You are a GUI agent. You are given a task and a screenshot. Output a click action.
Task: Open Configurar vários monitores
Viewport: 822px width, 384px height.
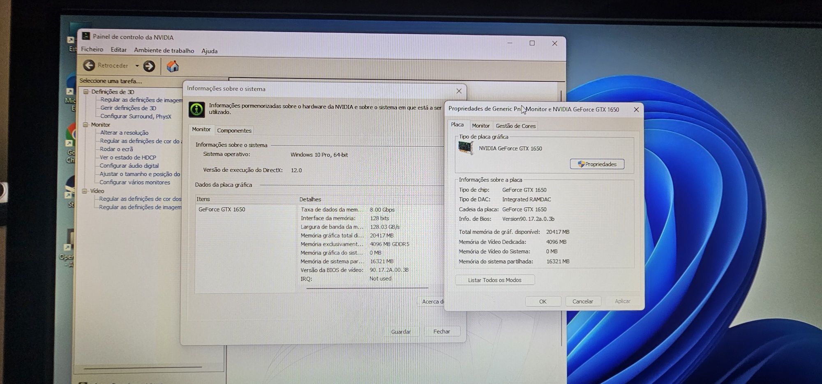pyautogui.click(x=134, y=182)
